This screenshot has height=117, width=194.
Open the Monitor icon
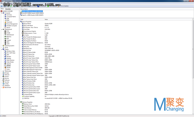(5, 57)
